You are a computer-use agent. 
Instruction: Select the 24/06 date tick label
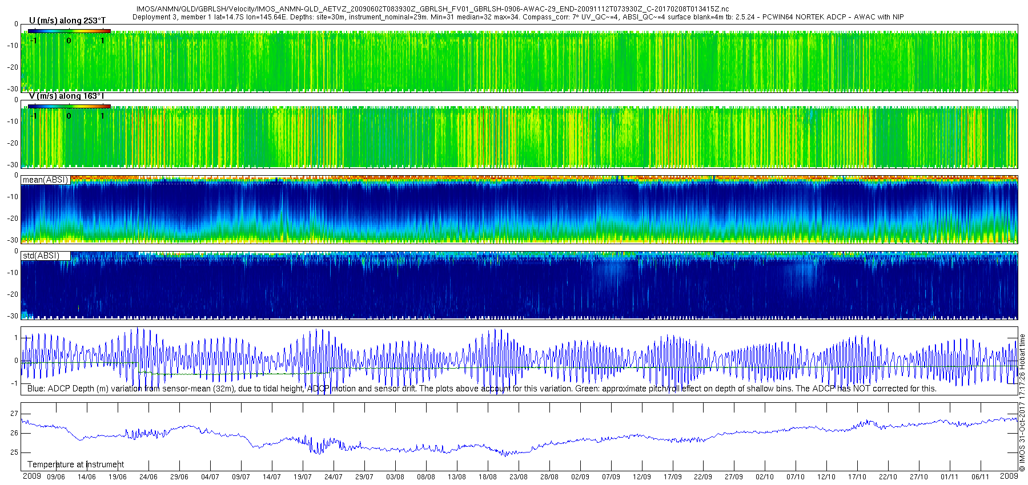coord(148,477)
